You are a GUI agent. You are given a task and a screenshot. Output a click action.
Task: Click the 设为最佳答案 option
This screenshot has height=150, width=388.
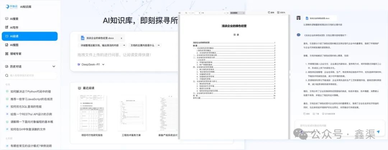pos(329,114)
